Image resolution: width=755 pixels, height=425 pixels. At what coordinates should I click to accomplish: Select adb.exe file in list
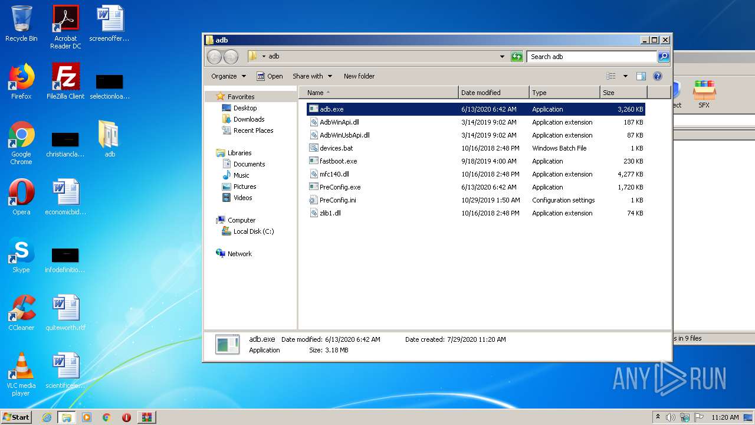click(x=475, y=109)
